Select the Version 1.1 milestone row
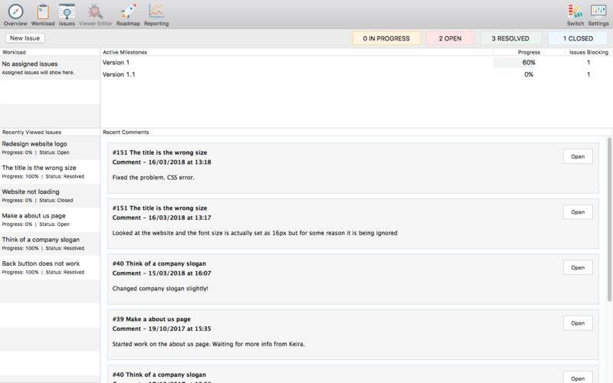 [x=356, y=74]
